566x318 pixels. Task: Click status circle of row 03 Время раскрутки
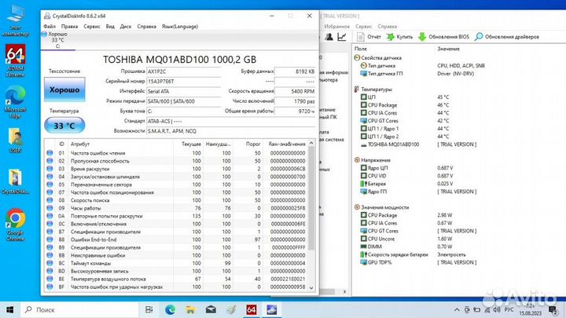(x=50, y=169)
